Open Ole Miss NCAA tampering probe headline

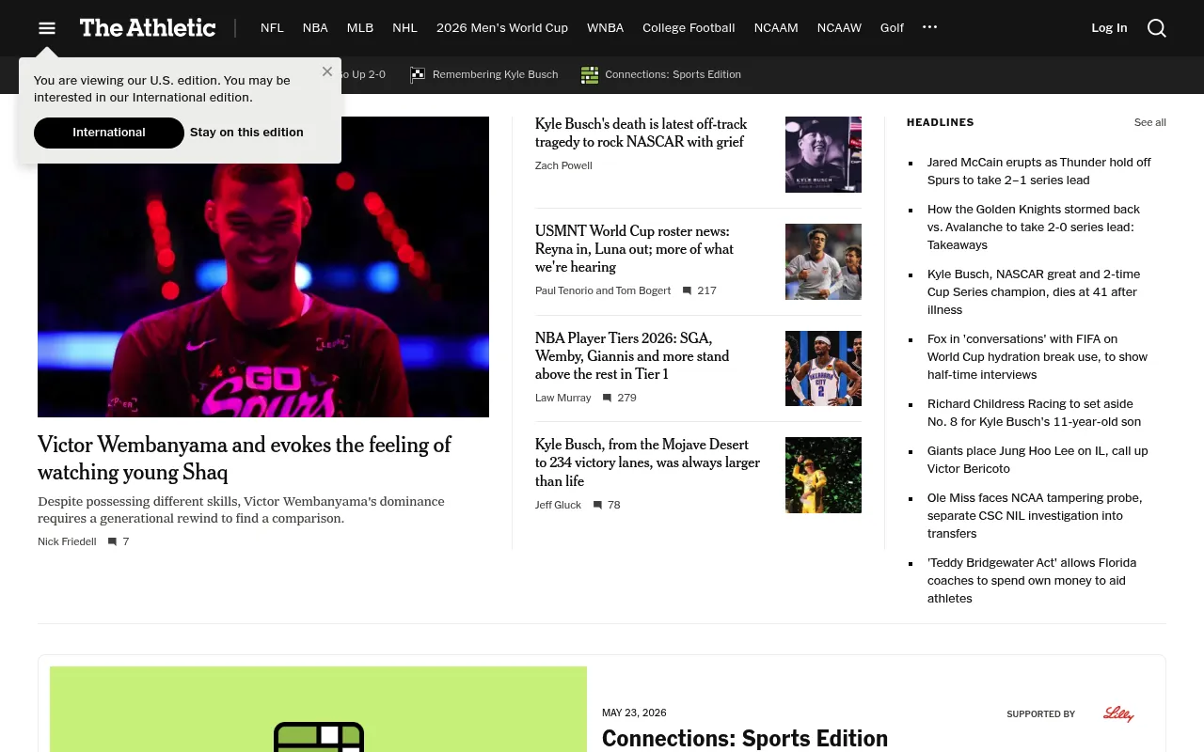[1035, 516]
